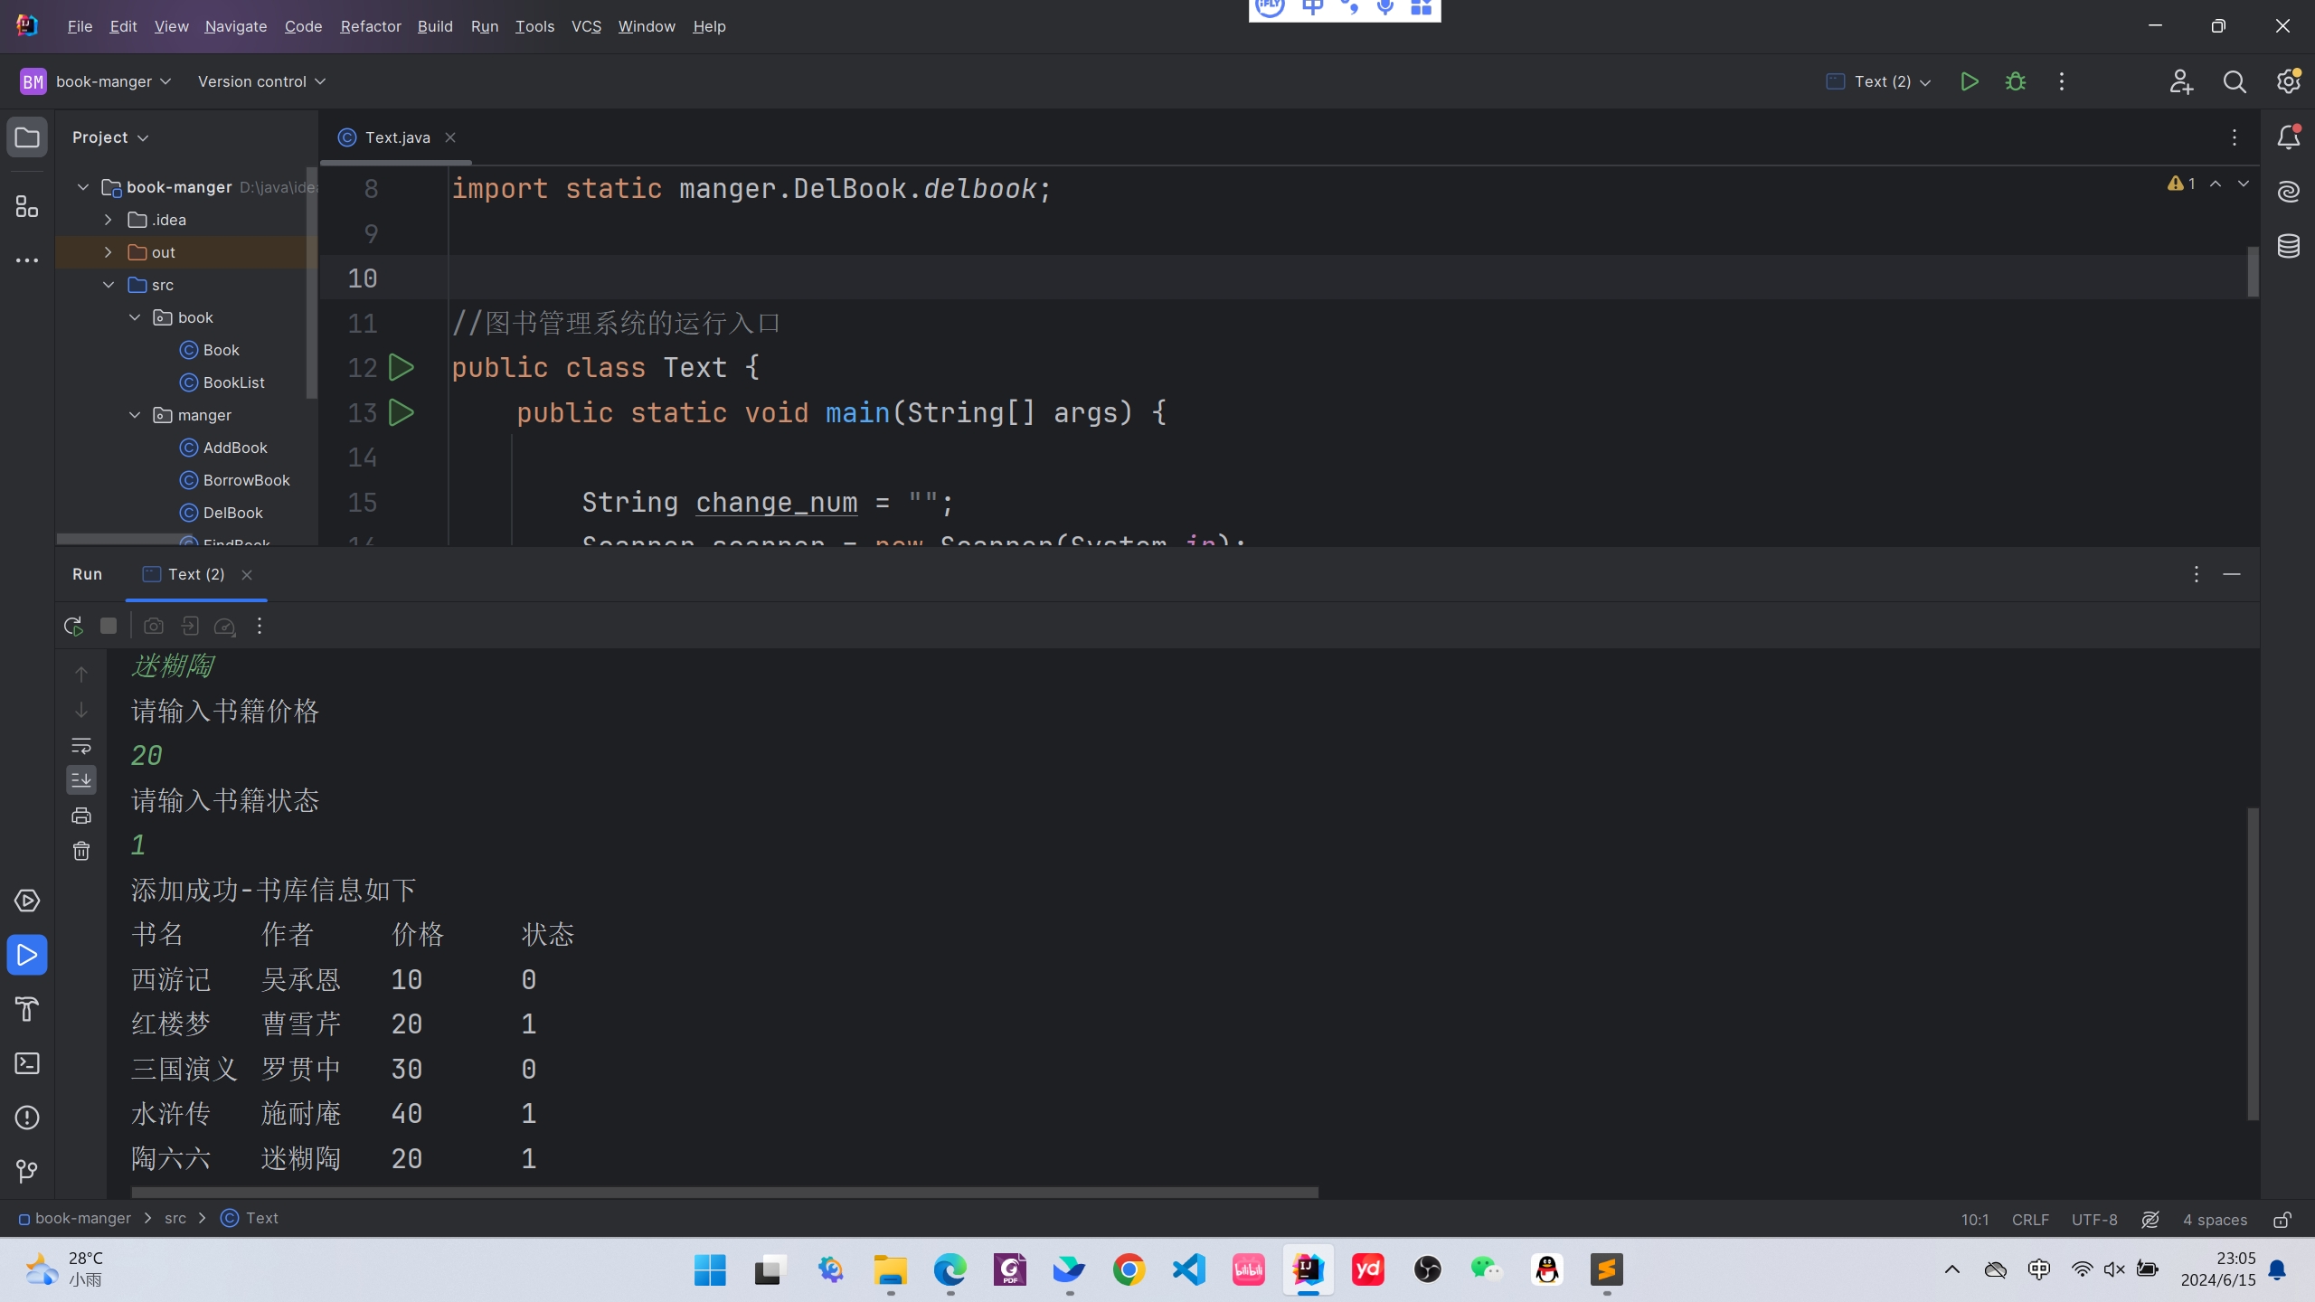Open more run actions menu in top toolbar
The height and width of the screenshot is (1302, 2315).
2062,81
